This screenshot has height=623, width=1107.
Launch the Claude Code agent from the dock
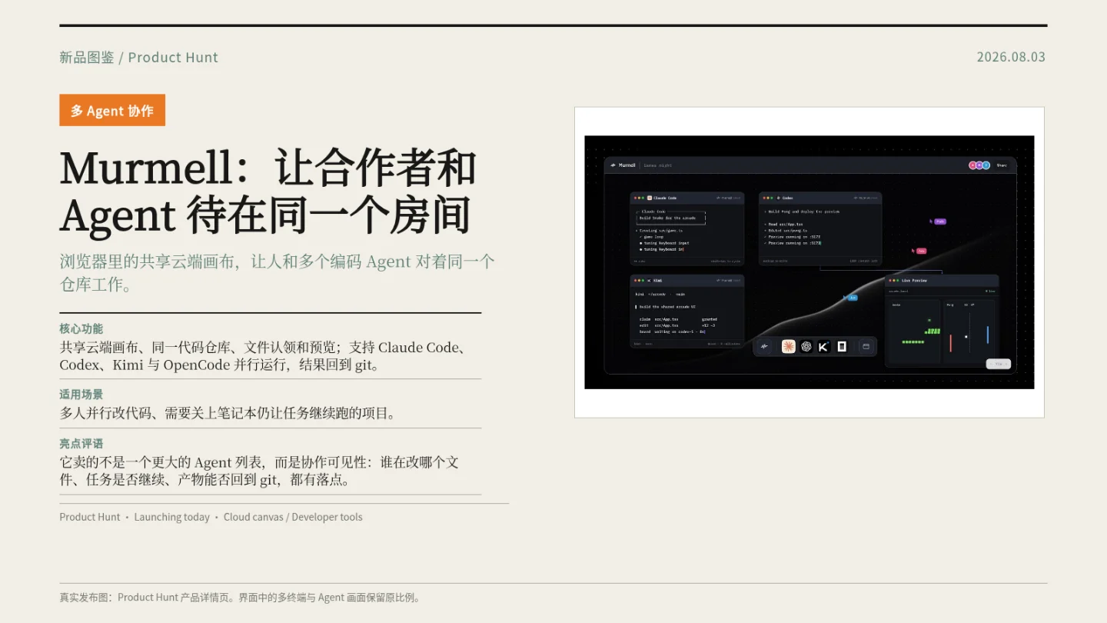pos(788,347)
